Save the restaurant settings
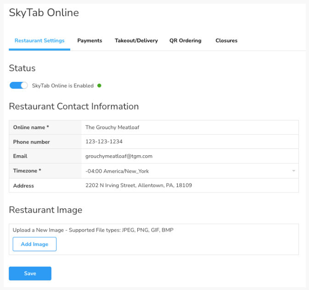Viewport: 309px width, 290px height. [x=30, y=273]
